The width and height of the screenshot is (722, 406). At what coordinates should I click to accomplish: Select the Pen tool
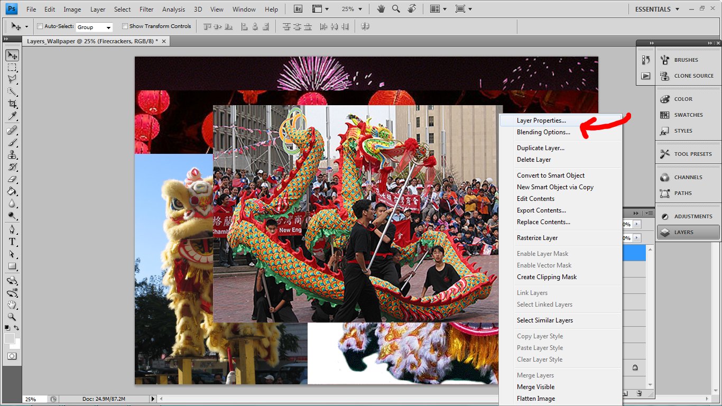coord(12,229)
